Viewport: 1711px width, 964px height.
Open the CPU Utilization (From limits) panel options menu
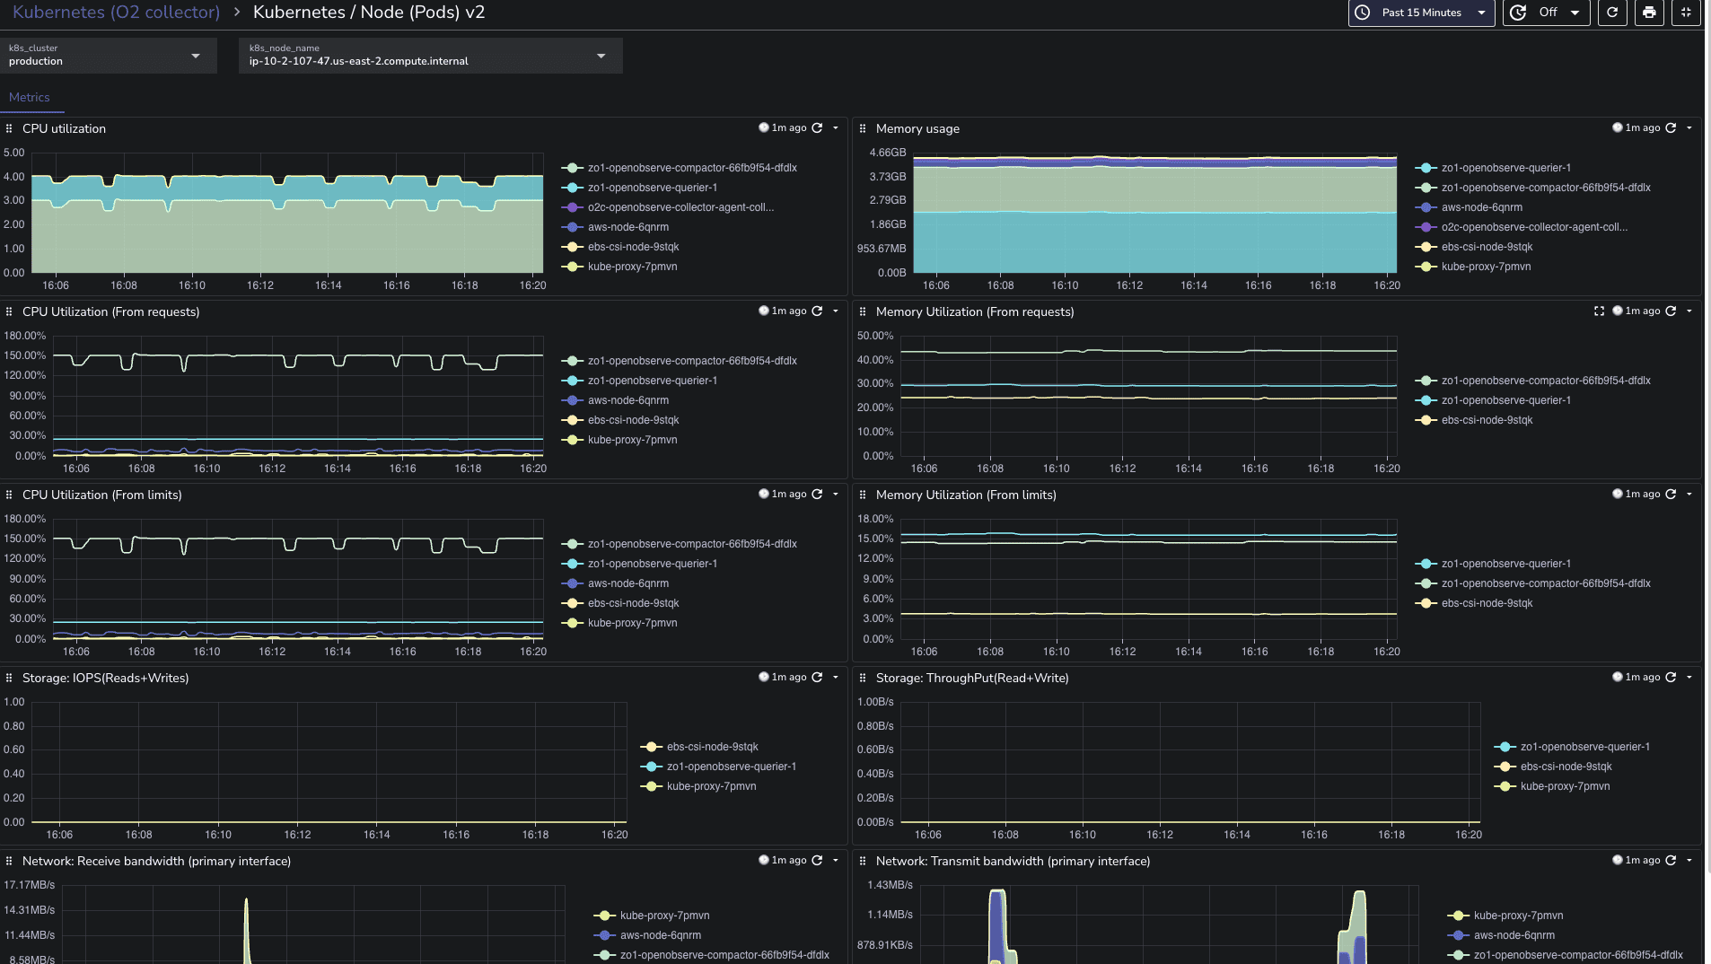coord(836,495)
